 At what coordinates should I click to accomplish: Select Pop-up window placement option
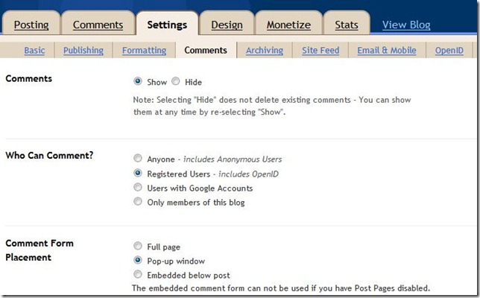click(x=137, y=261)
